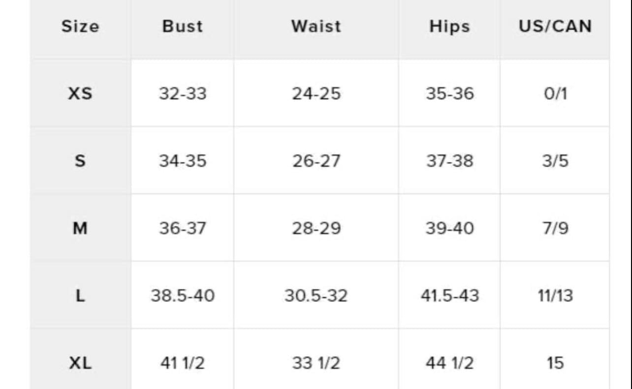Click the US/CAN column header
This screenshot has width=632, height=389.
point(555,26)
